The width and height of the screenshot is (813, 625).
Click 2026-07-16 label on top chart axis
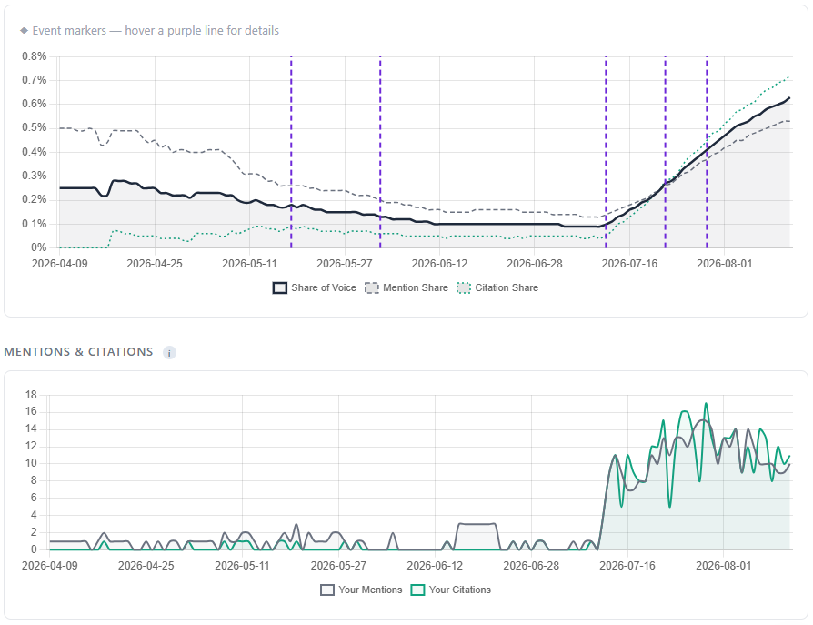click(x=629, y=264)
